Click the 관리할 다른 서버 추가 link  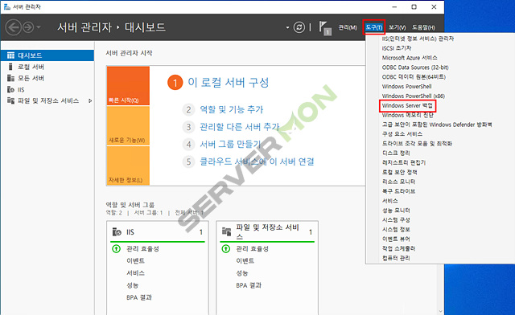[240, 127]
